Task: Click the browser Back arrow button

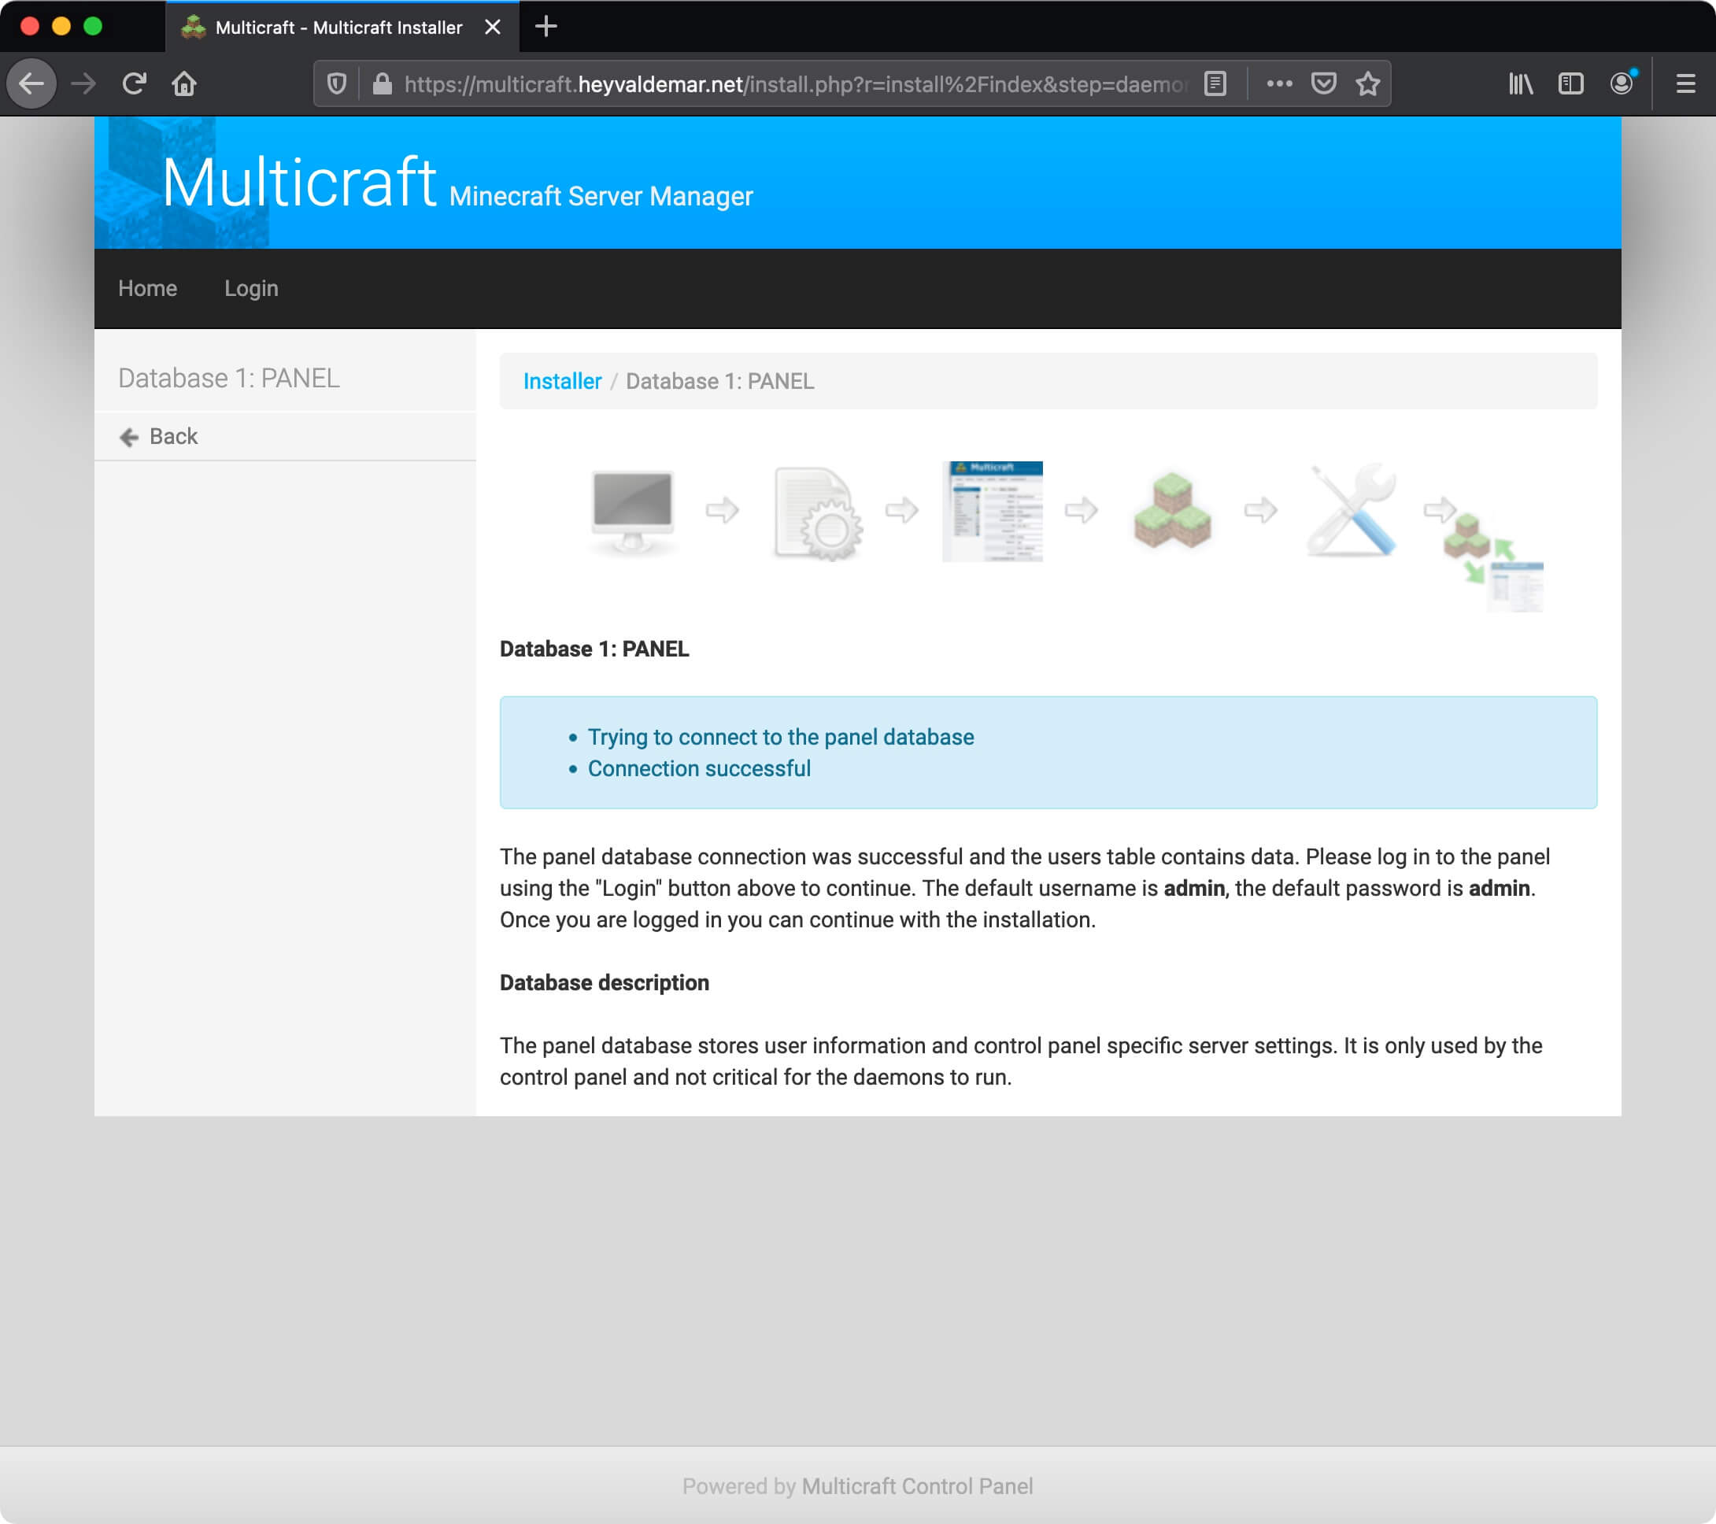Action: [x=31, y=83]
